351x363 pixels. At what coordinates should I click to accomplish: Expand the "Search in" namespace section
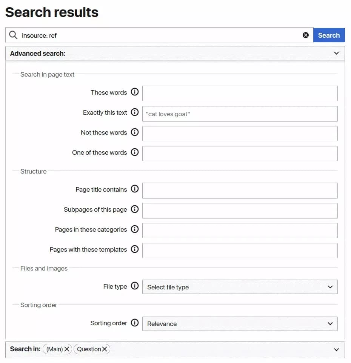[336, 349]
